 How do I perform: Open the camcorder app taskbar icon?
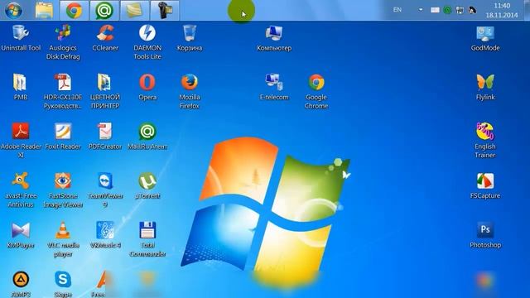click(165, 10)
